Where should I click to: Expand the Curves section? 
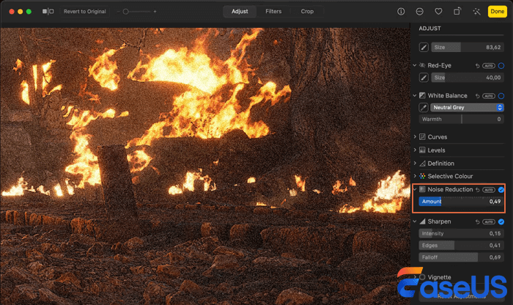point(415,136)
